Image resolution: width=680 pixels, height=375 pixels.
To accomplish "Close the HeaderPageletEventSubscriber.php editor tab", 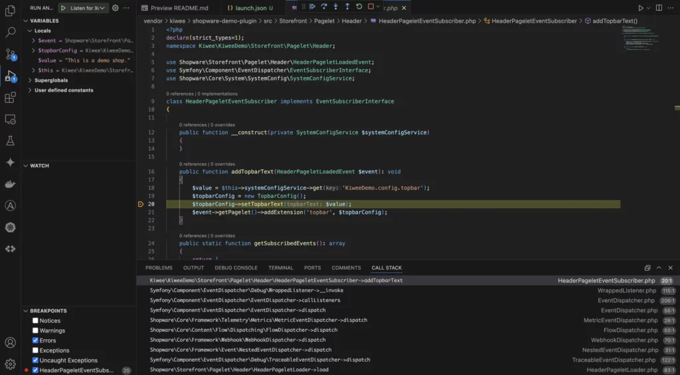I will click(x=404, y=8).
